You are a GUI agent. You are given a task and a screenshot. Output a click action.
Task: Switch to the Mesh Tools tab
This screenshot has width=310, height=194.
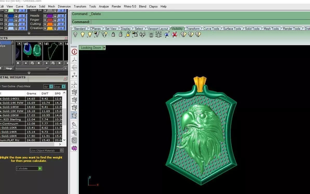tap(271, 29)
